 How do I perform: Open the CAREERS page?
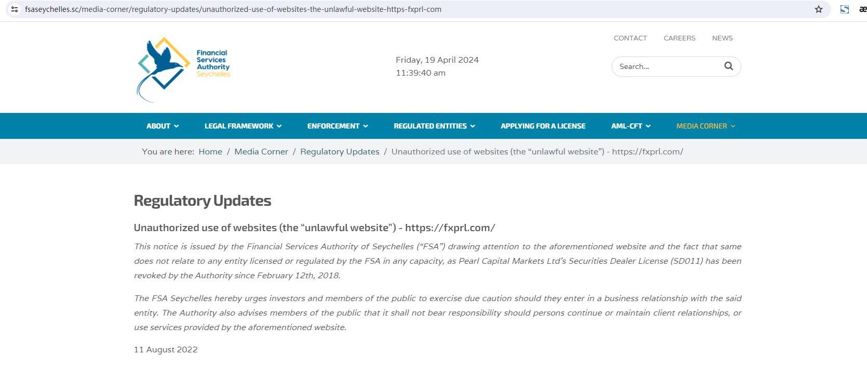tap(680, 38)
